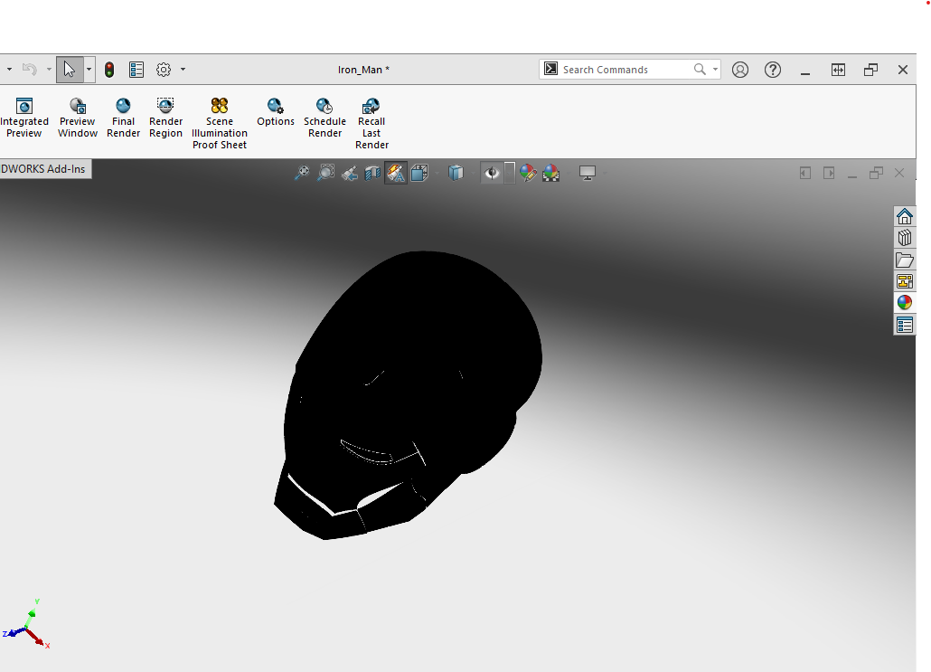The width and height of the screenshot is (931, 672).
Task: Click the Search Commands prompt icon
Action: pyautogui.click(x=551, y=69)
